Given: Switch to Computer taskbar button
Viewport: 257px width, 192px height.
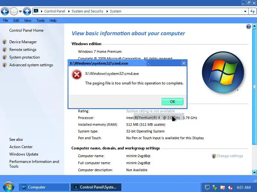Looking at the screenshot, I should point(44,187).
